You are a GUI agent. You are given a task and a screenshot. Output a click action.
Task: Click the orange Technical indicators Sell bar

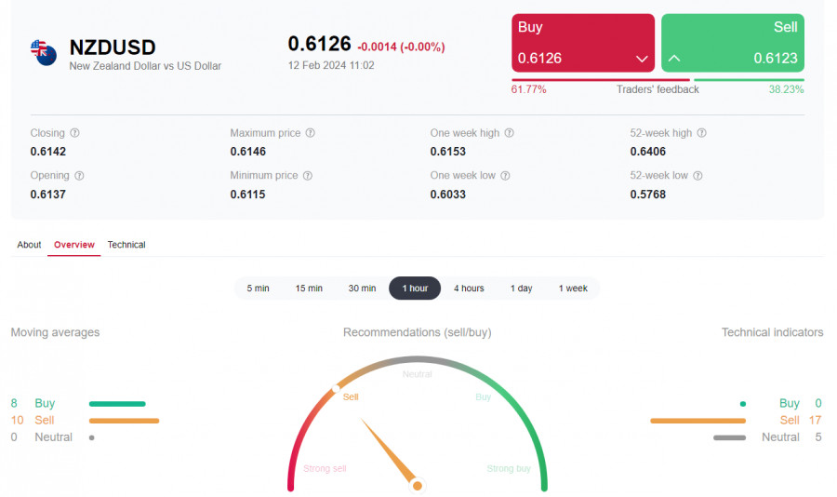click(697, 421)
